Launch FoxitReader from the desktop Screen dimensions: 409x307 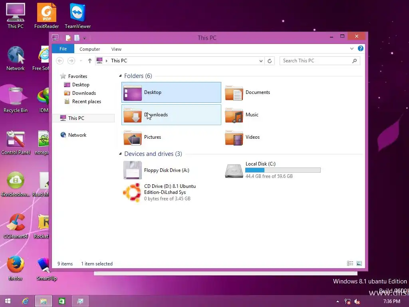[x=46, y=16]
